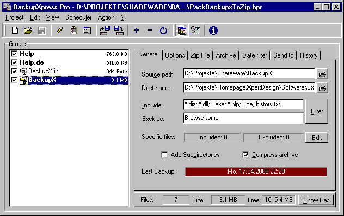Click the pressed calendar/scheduler toolbar icon

coord(182,30)
